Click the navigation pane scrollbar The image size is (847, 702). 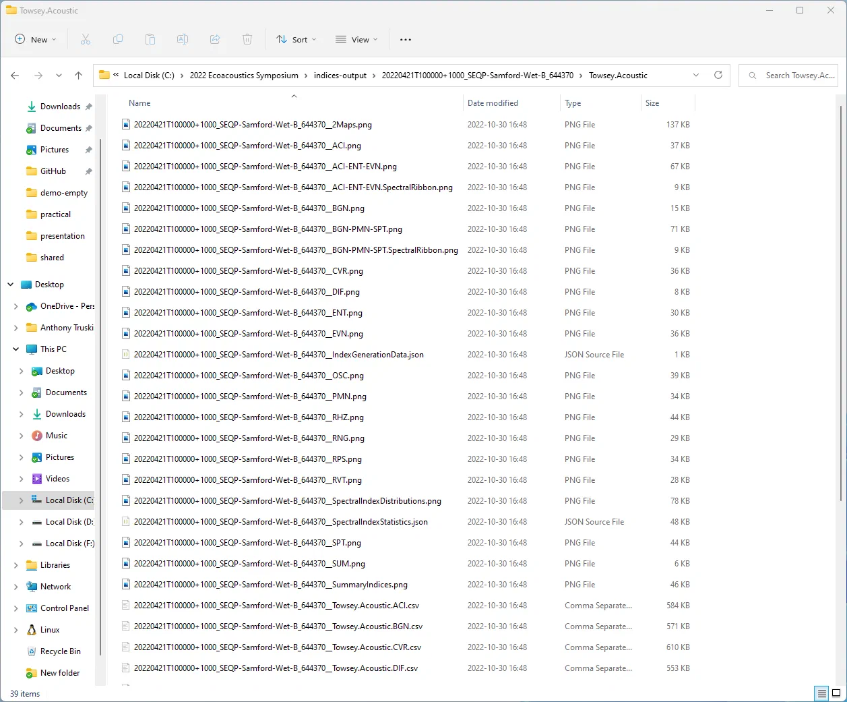(100, 398)
